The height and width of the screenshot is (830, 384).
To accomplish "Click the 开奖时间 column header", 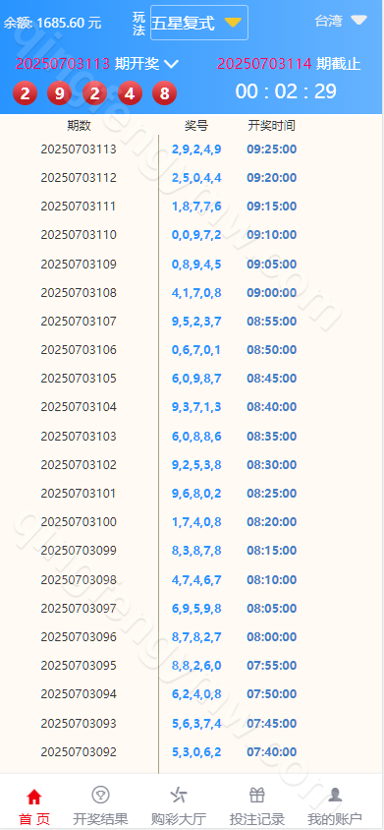I will pyautogui.click(x=271, y=126).
